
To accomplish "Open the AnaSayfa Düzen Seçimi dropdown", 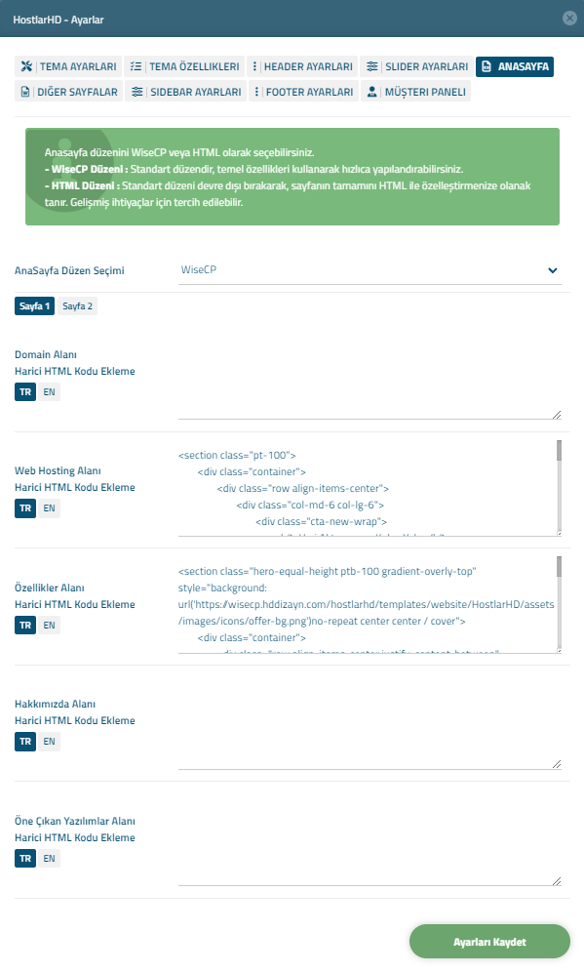I will 370,270.
